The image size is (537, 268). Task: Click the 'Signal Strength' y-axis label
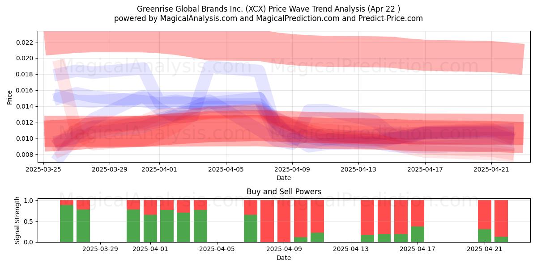coord(17,220)
